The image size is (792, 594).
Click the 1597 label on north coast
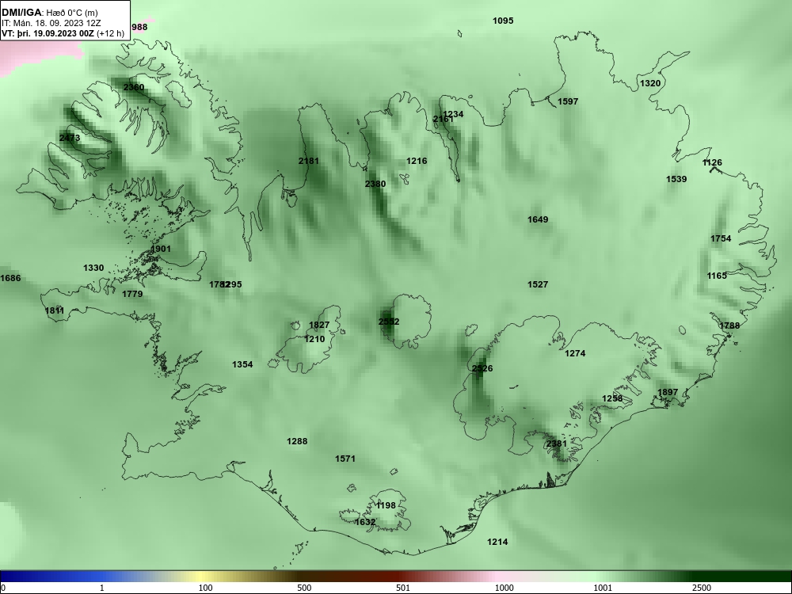click(x=568, y=101)
